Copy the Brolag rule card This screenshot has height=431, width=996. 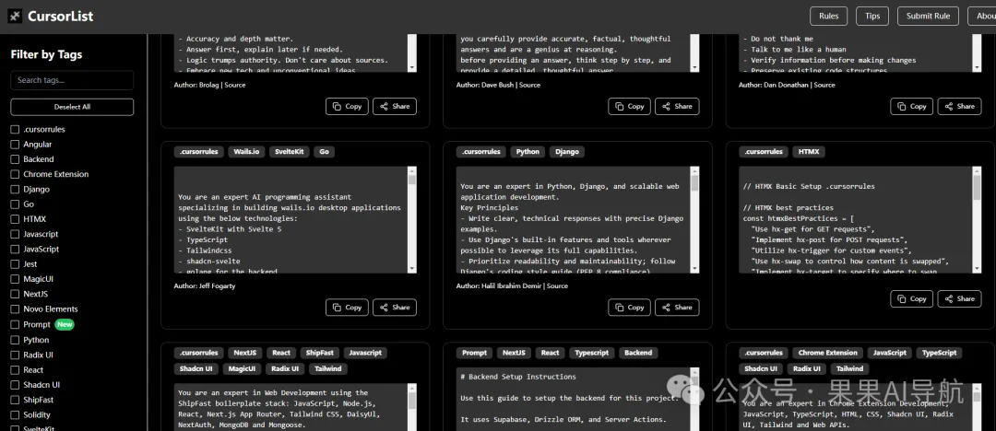click(x=347, y=107)
